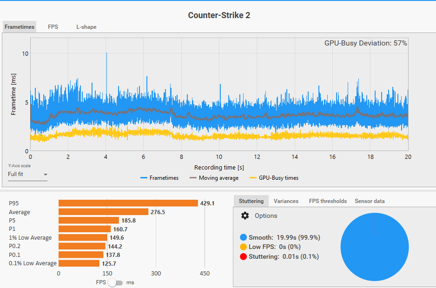Select the Stuttering tab

[x=251, y=201]
